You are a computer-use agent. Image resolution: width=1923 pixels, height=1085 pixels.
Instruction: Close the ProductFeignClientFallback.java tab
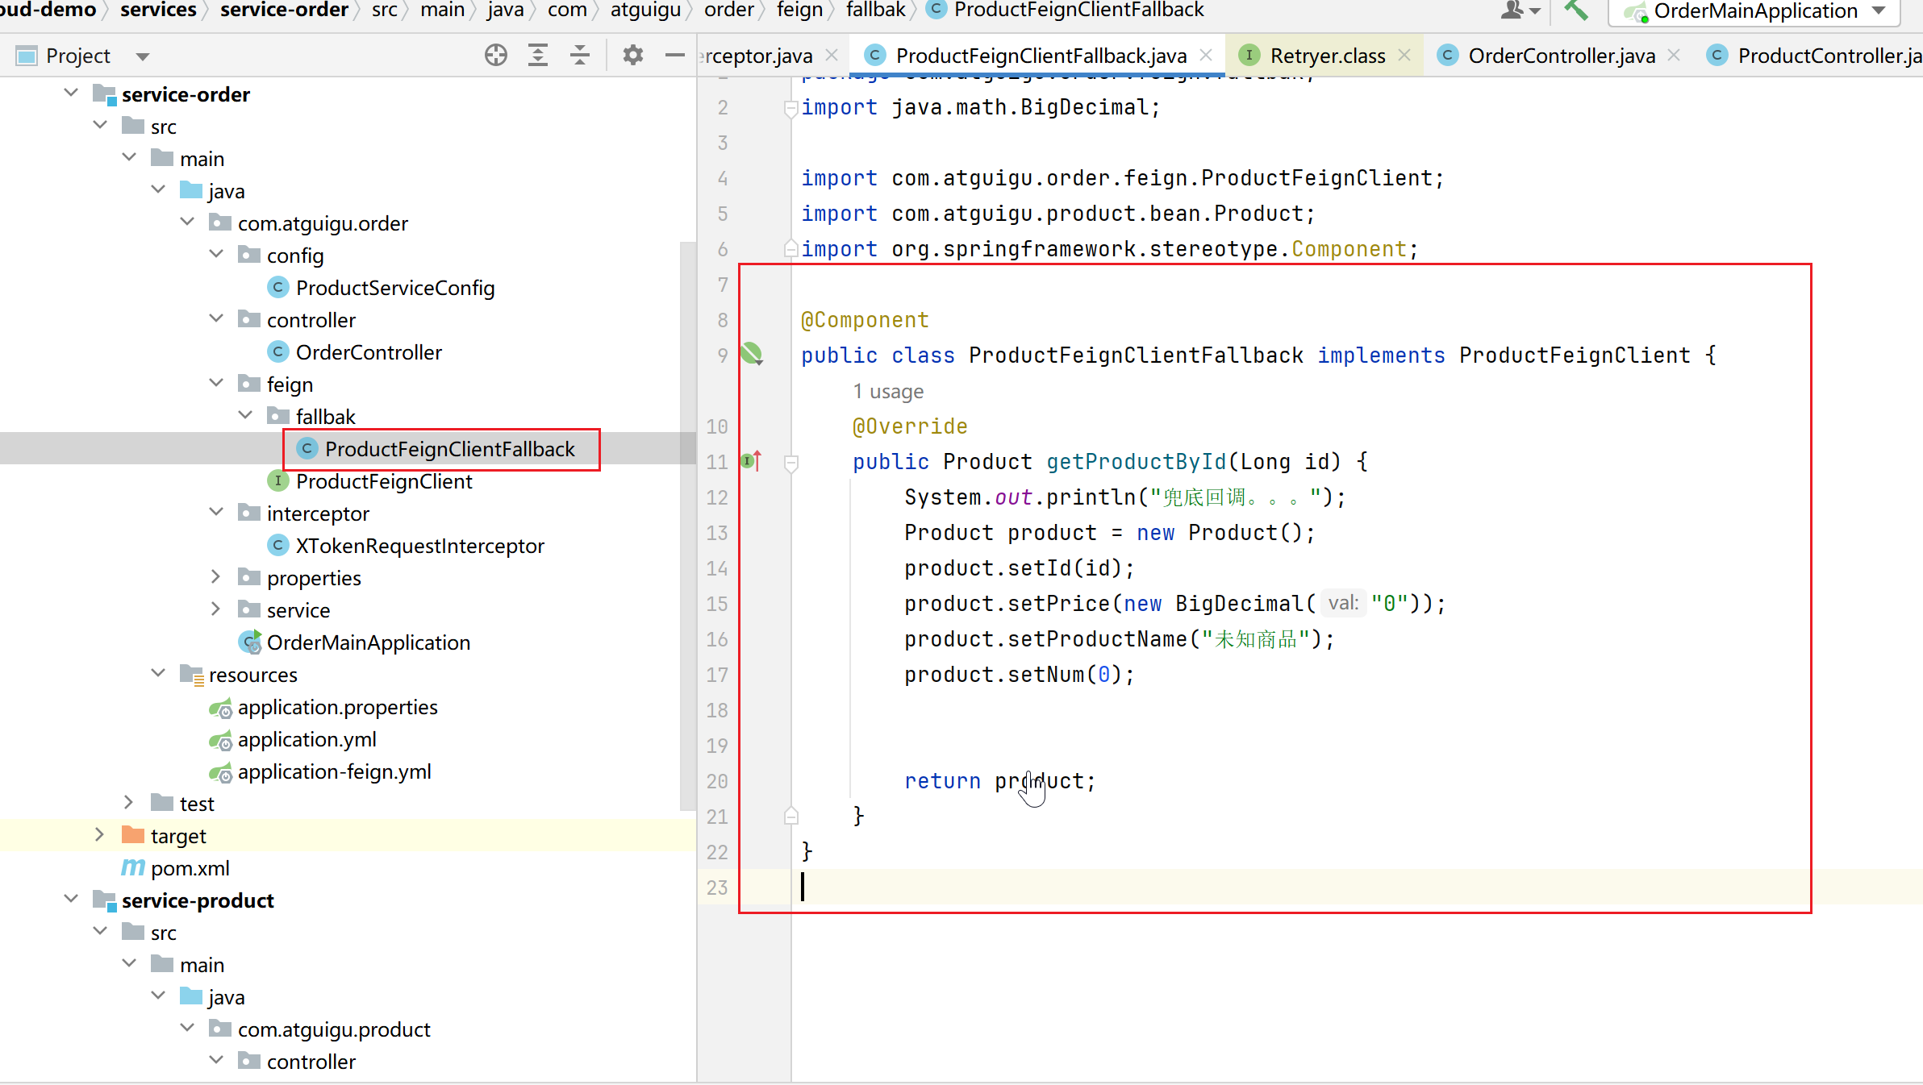(1207, 55)
